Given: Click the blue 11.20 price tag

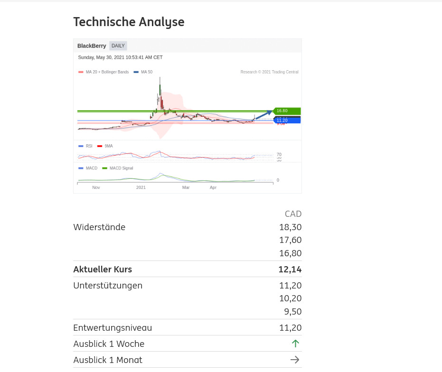Looking at the screenshot, I should pos(287,121).
